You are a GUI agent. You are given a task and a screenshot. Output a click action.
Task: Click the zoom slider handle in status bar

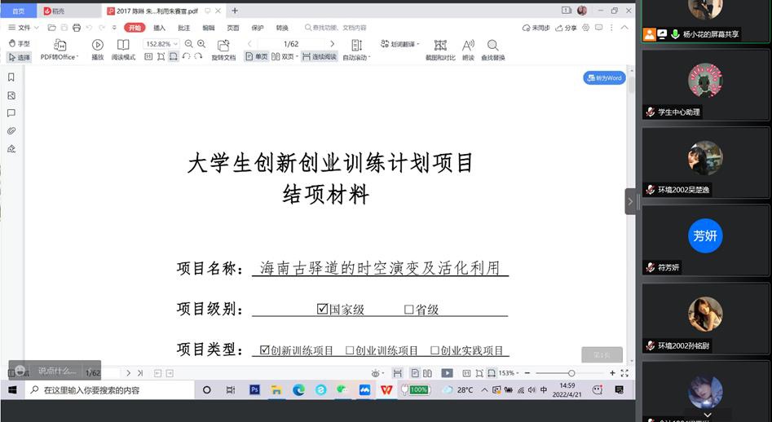[x=571, y=373]
